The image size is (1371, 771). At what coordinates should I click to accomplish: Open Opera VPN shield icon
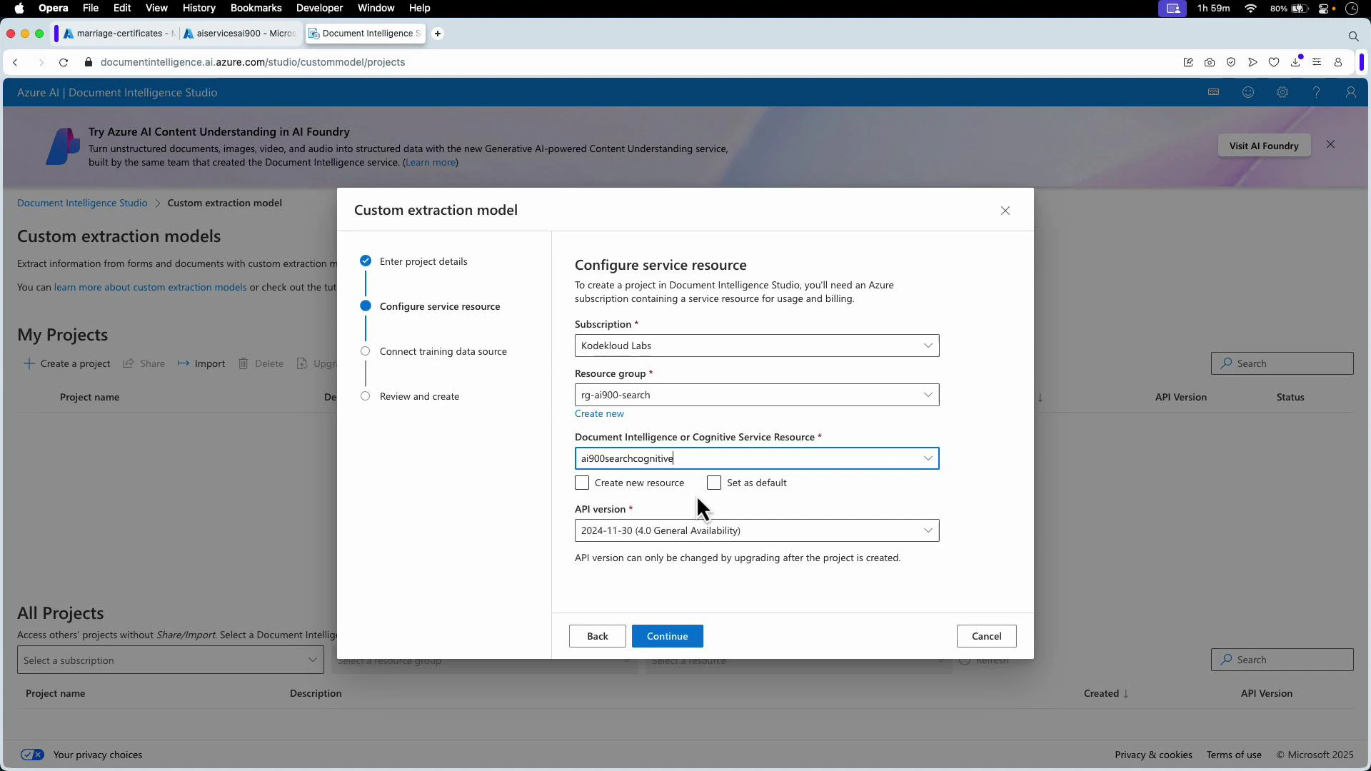(x=1231, y=62)
